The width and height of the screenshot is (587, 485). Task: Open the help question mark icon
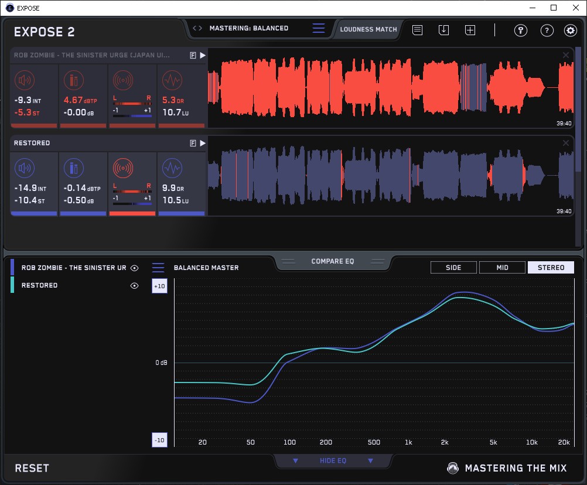(547, 30)
